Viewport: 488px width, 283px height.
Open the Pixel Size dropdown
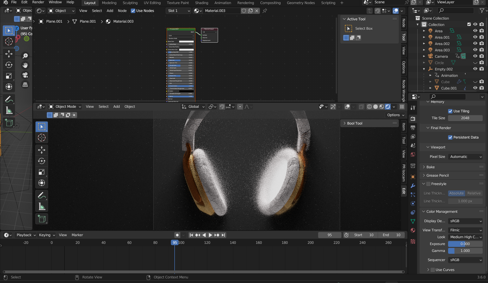coord(465,157)
